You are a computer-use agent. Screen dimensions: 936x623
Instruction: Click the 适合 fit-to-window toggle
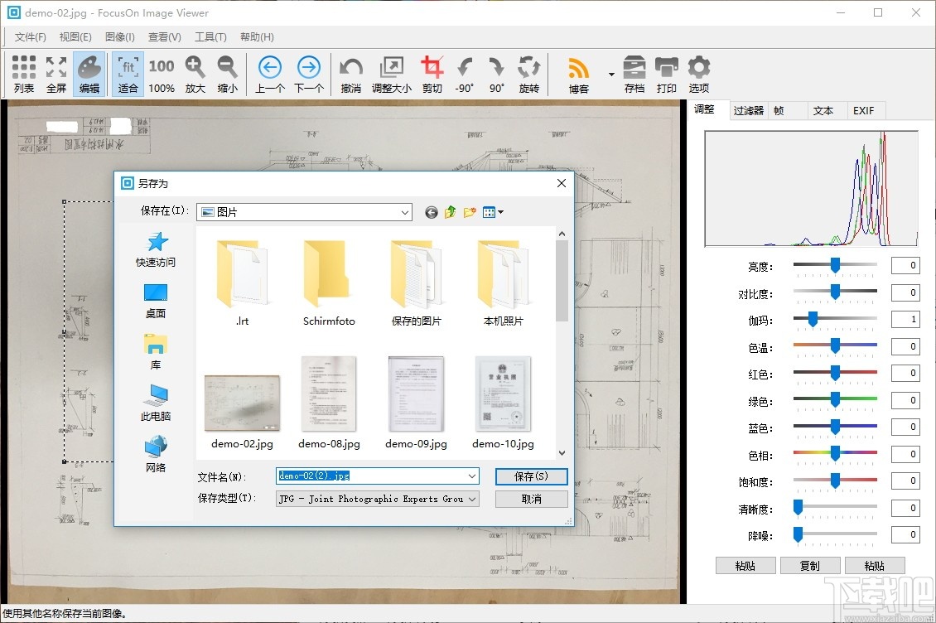pos(128,73)
